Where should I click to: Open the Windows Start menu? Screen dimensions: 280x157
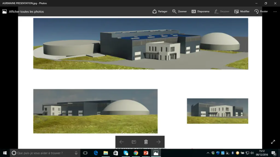(5, 153)
